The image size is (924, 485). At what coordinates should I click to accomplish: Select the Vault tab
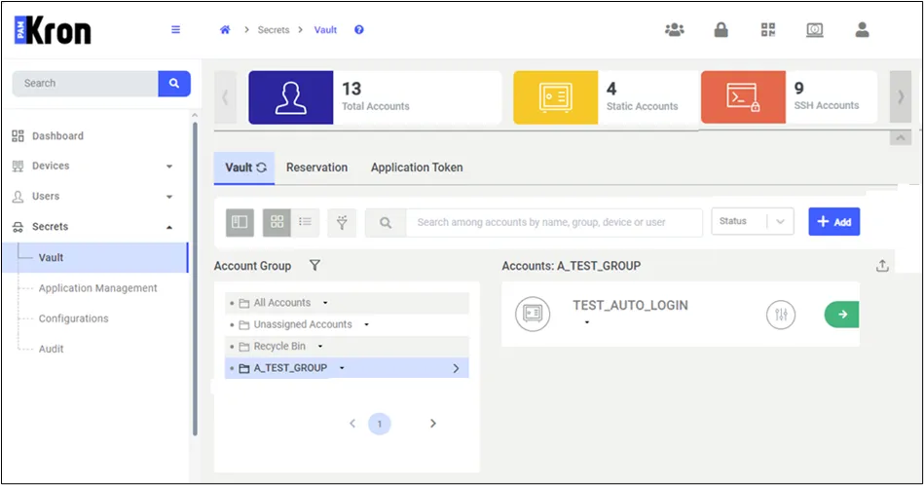pos(244,168)
